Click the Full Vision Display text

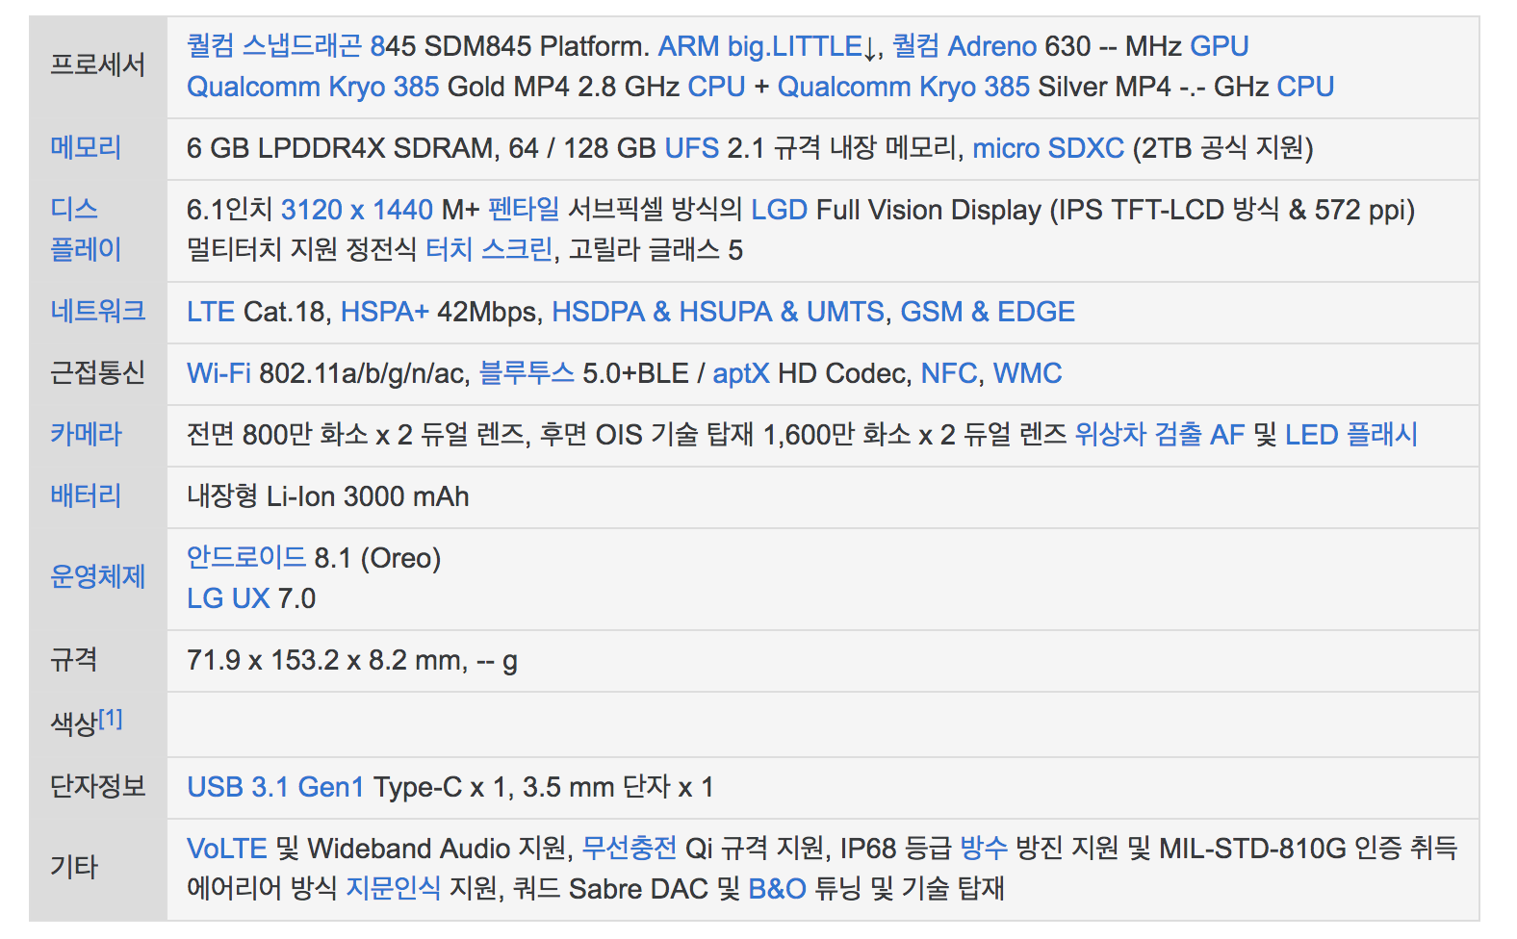point(929,210)
